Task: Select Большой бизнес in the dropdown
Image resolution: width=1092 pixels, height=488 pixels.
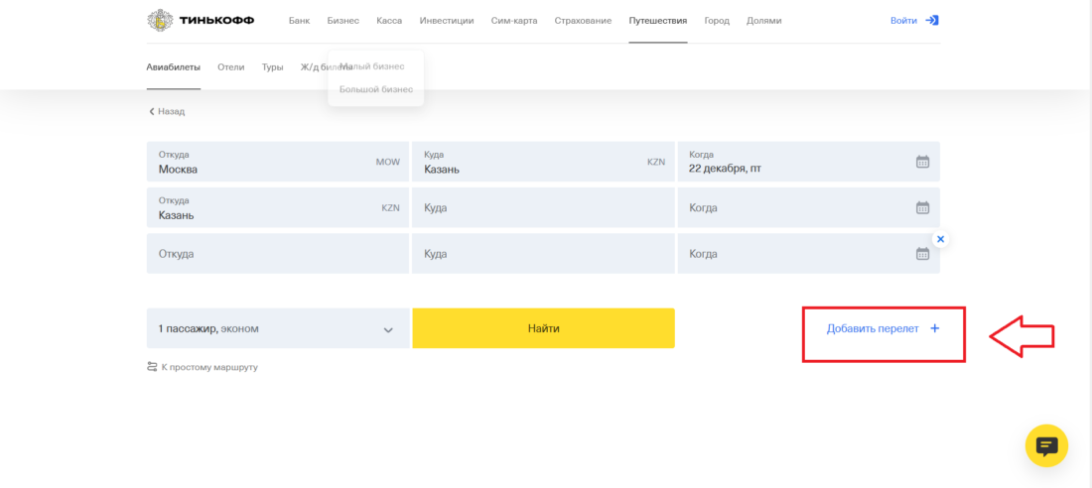Action: pos(376,89)
